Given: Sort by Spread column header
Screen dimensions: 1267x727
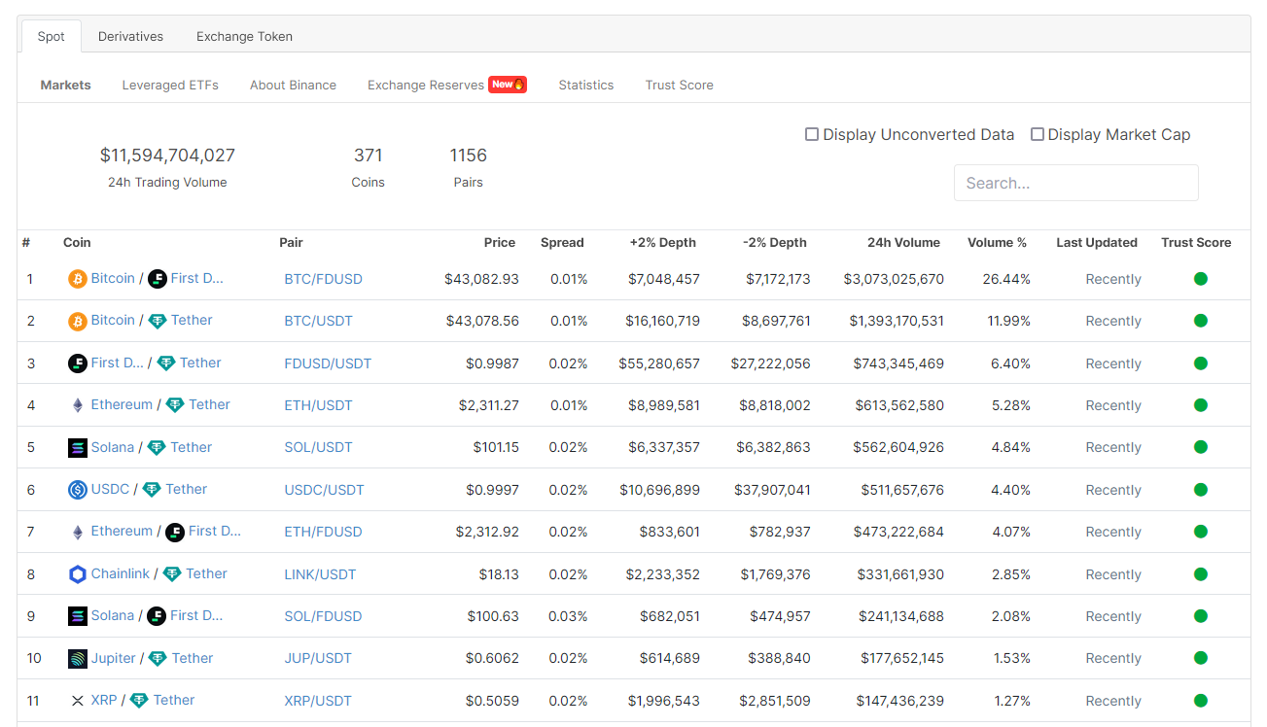Looking at the screenshot, I should 562,243.
